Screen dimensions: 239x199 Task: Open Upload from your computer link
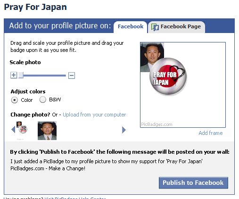[94, 115]
